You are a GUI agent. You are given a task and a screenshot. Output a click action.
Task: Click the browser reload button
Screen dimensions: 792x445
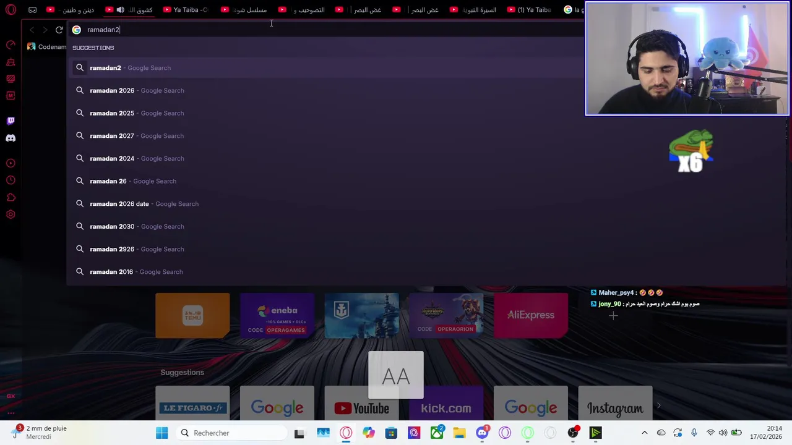coord(59,30)
